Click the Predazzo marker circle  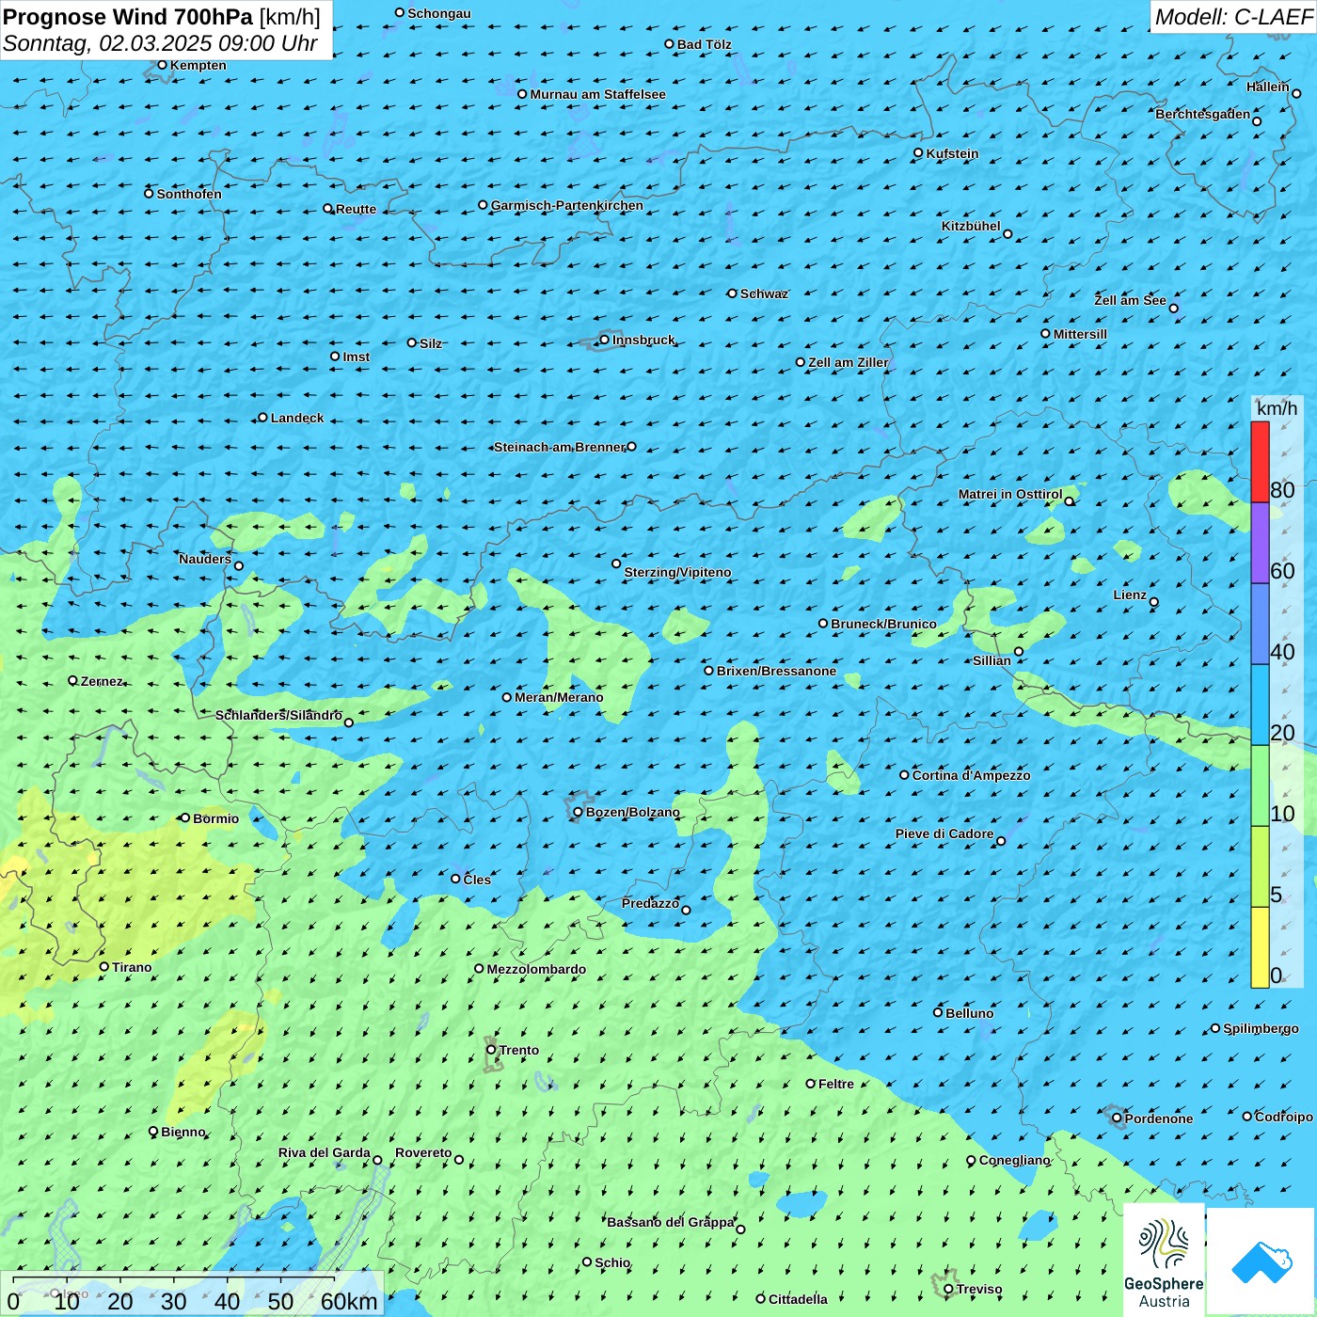pos(686,910)
